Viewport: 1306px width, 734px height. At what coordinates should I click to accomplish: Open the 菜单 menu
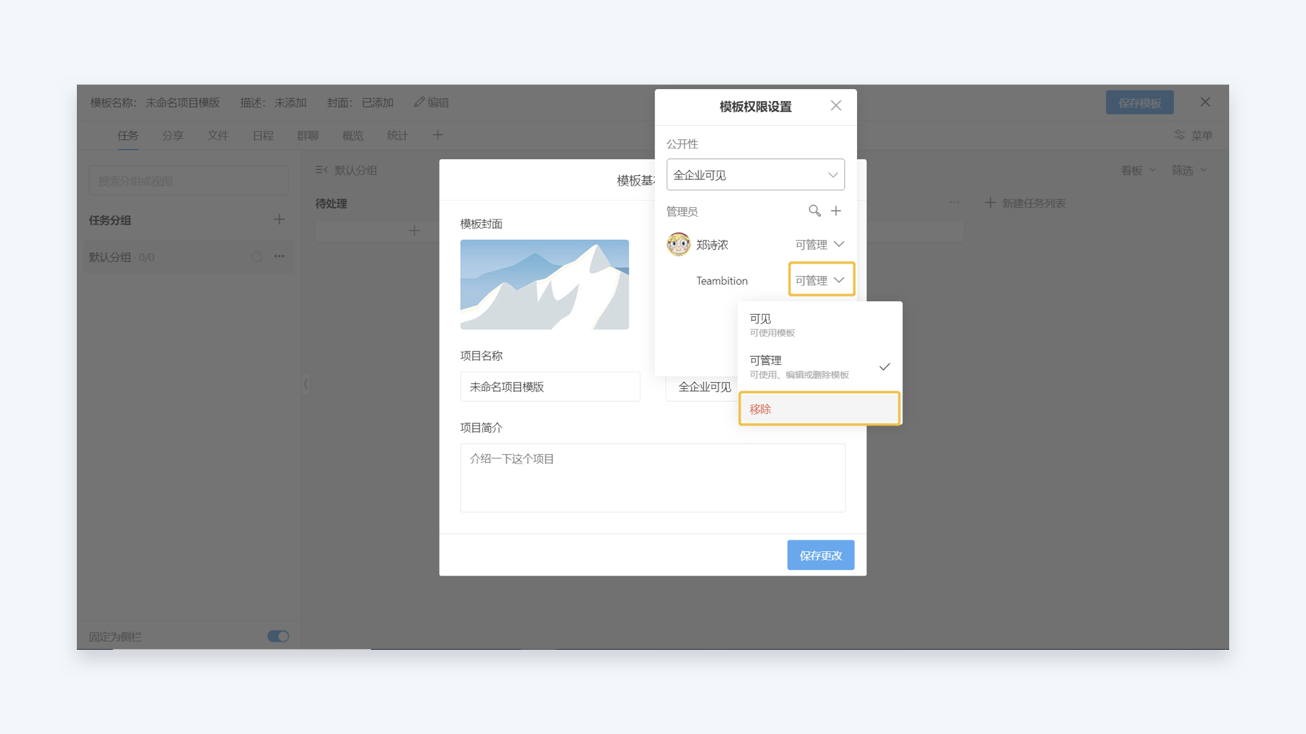(1193, 135)
